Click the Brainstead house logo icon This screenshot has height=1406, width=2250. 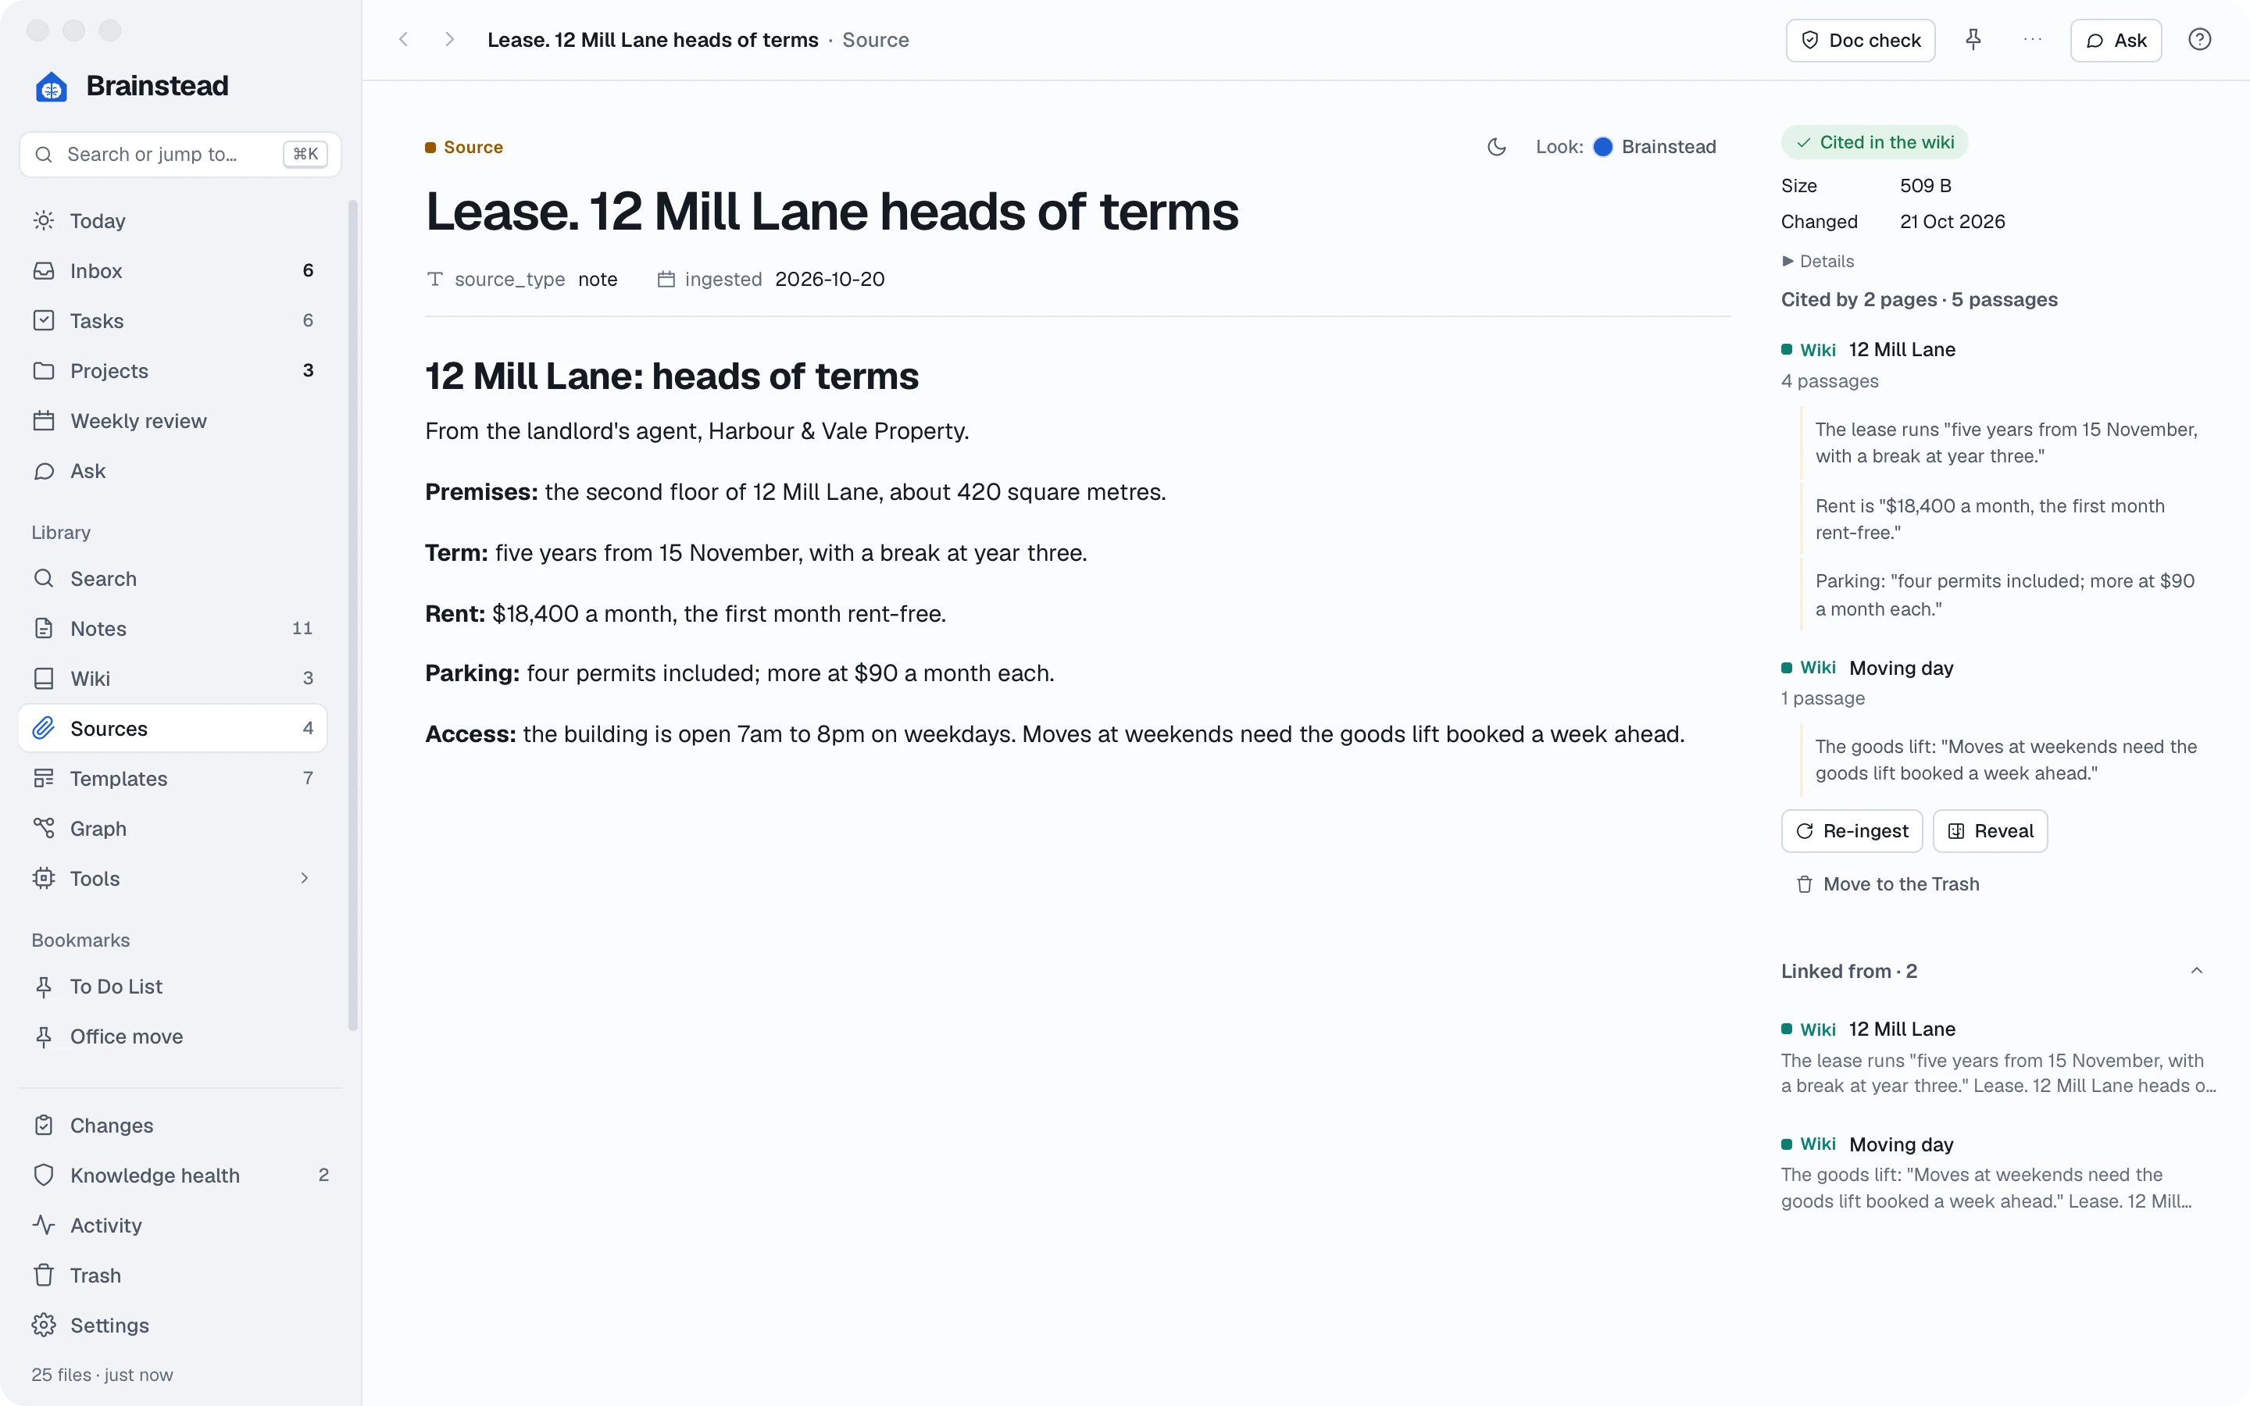click(x=51, y=87)
